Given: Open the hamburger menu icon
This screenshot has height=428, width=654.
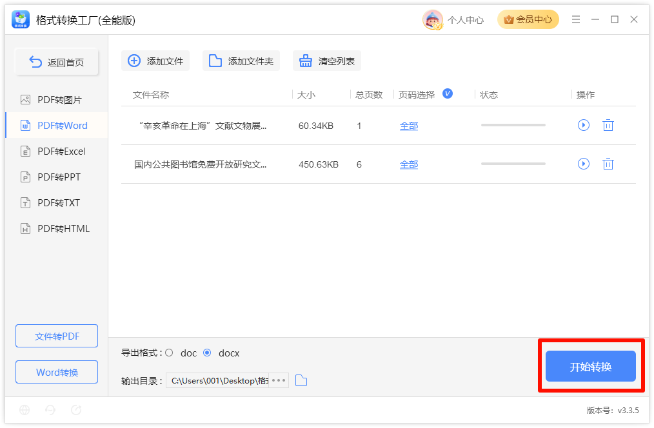Looking at the screenshot, I should pyautogui.click(x=575, y=19).
